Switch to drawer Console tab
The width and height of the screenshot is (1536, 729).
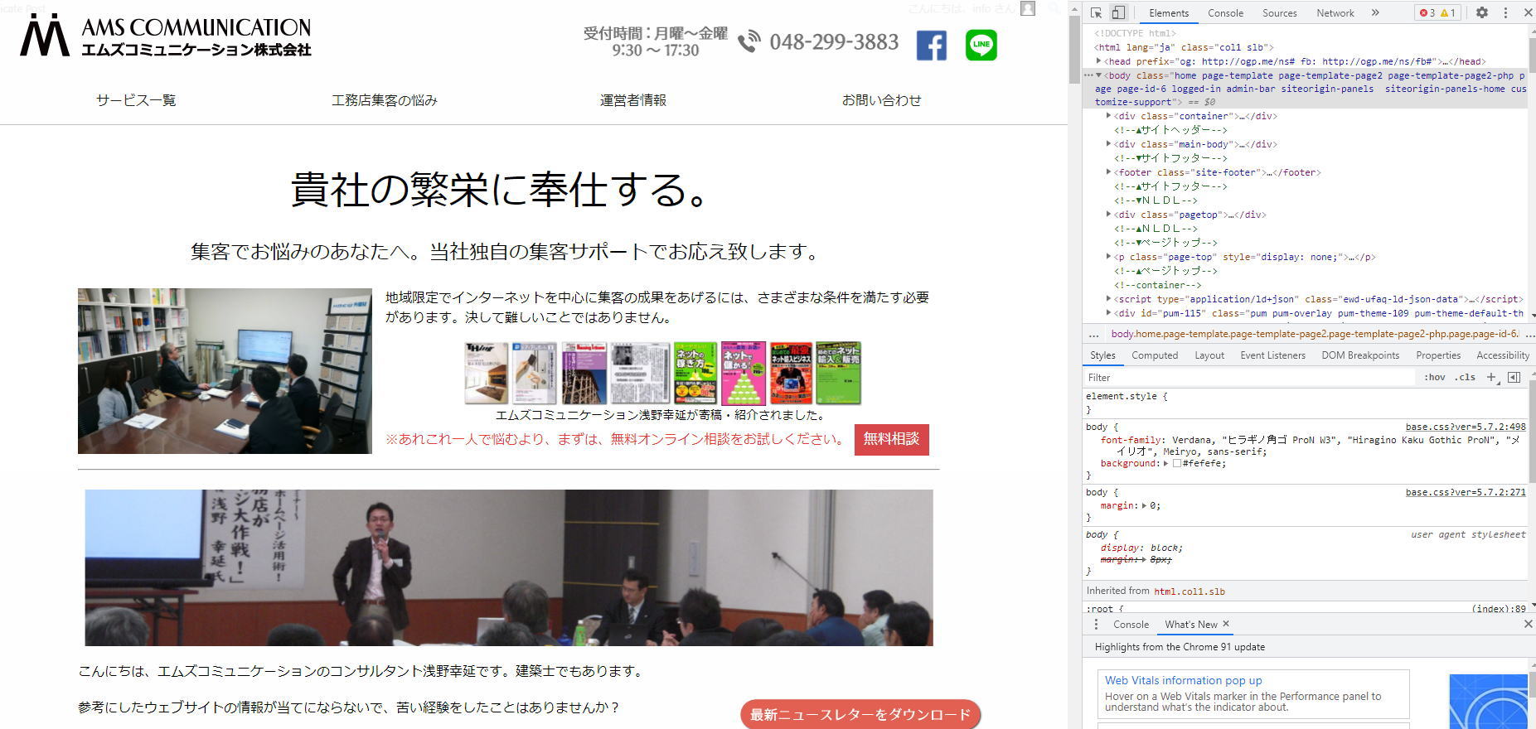click(x=1131, y=625)
